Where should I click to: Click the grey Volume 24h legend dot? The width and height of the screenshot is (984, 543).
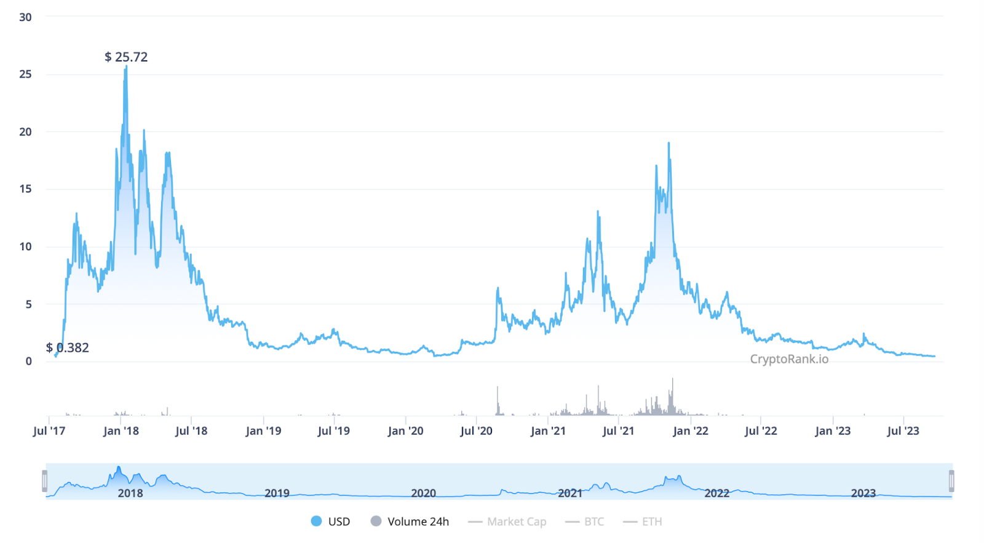[376, 521]
